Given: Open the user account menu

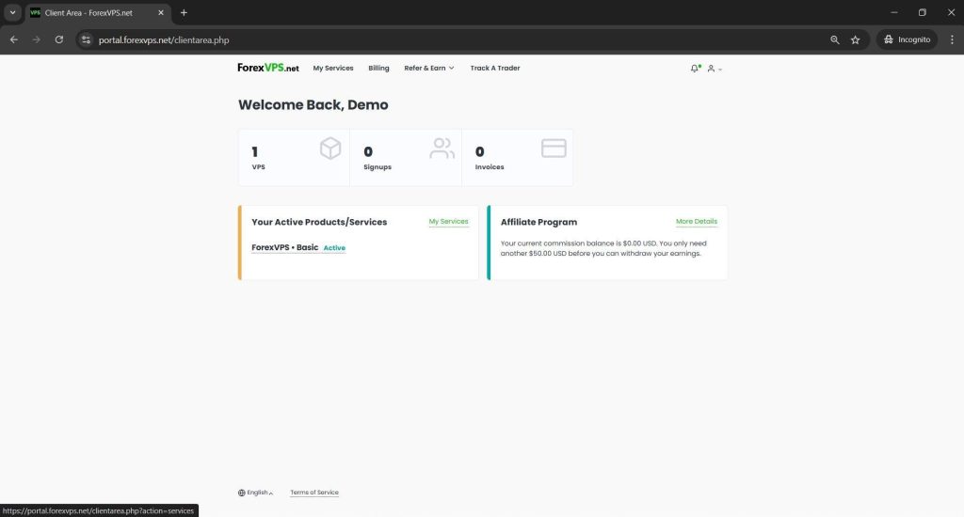Looking at the screenshot, I should pos(714,69).
